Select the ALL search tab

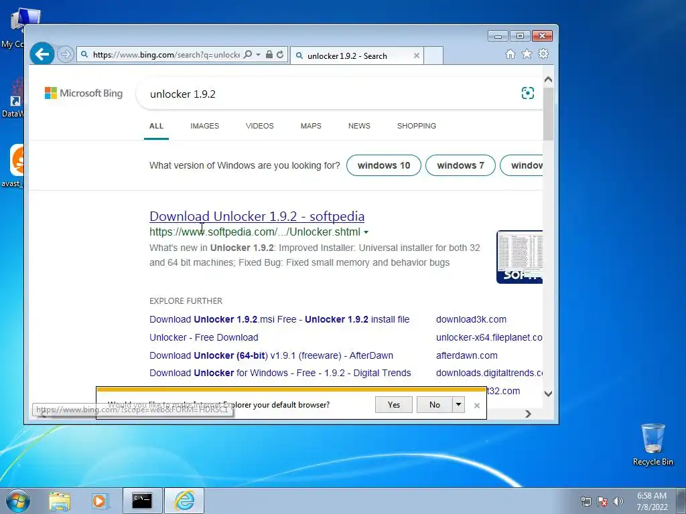click(x=156, y=126)
